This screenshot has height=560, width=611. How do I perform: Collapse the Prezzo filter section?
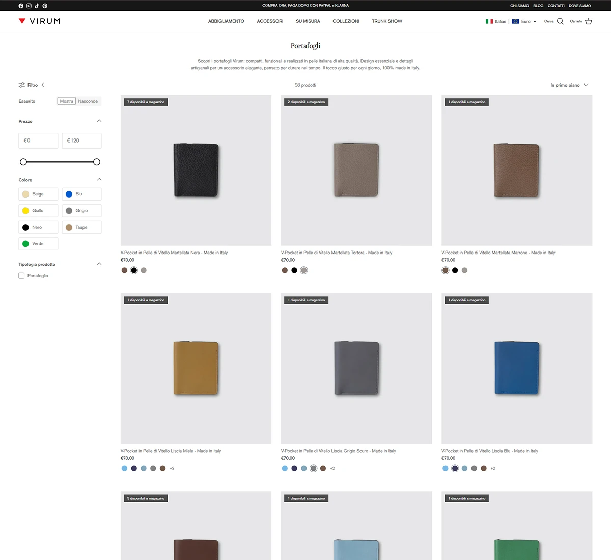pyautogui.click(x=99, y=121)
